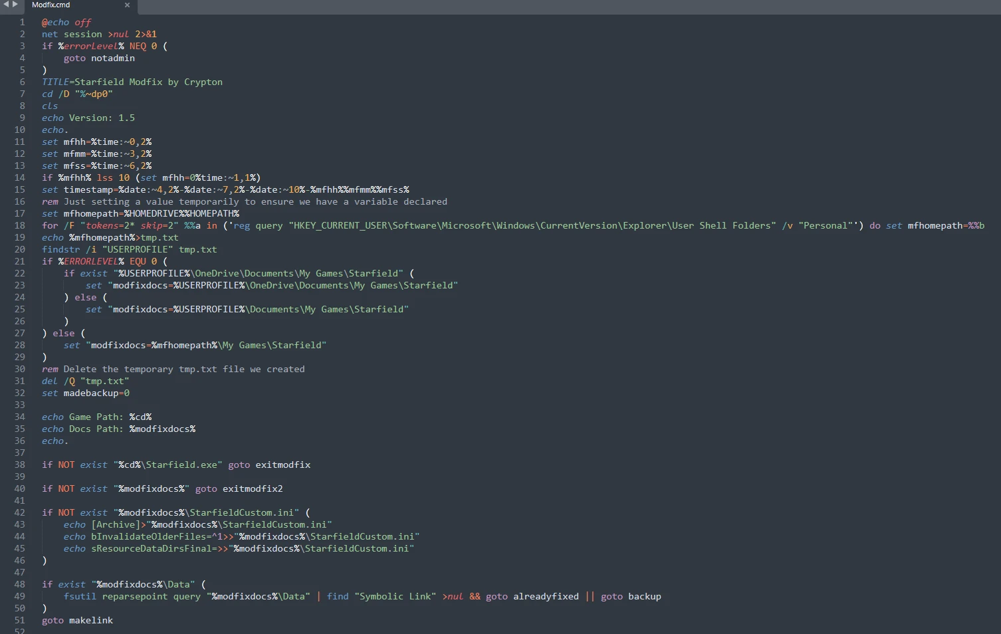Screen dimensions: 1001x634
Task: Click the 'notadmin' goto label on line 4
Action: 113,58
